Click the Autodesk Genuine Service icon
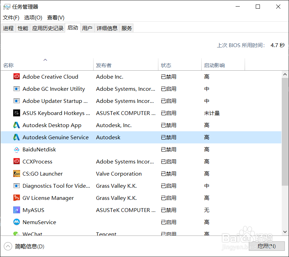The width and height of the screenshot is (289, 257). click(17, 137)
